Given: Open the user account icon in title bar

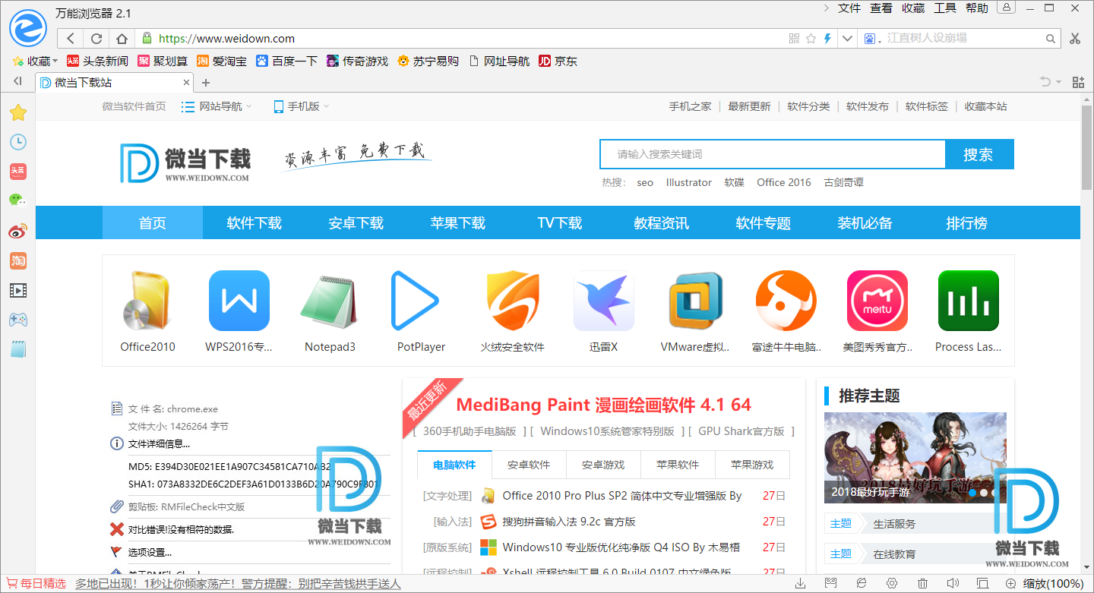Looking at the screenshot, I should coord(1007,8).
